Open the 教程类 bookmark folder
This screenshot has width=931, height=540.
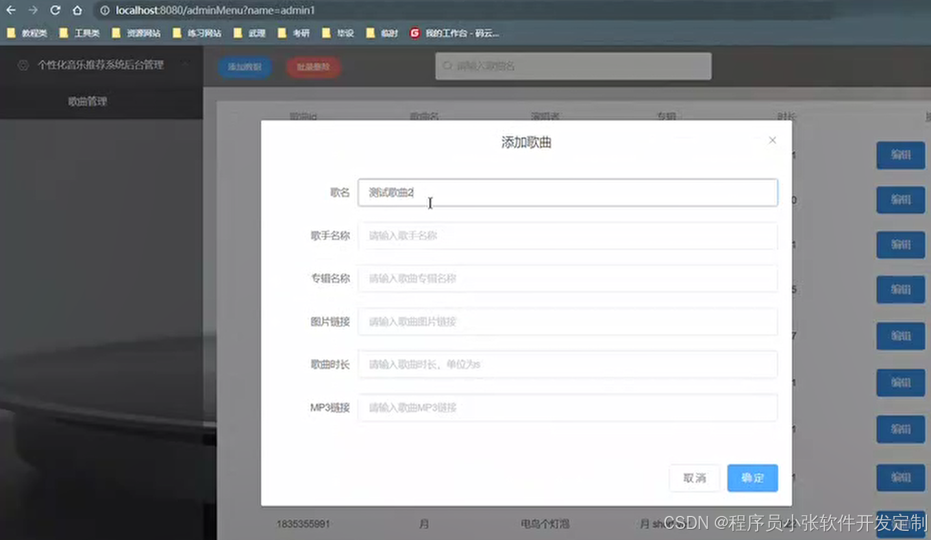27,33
